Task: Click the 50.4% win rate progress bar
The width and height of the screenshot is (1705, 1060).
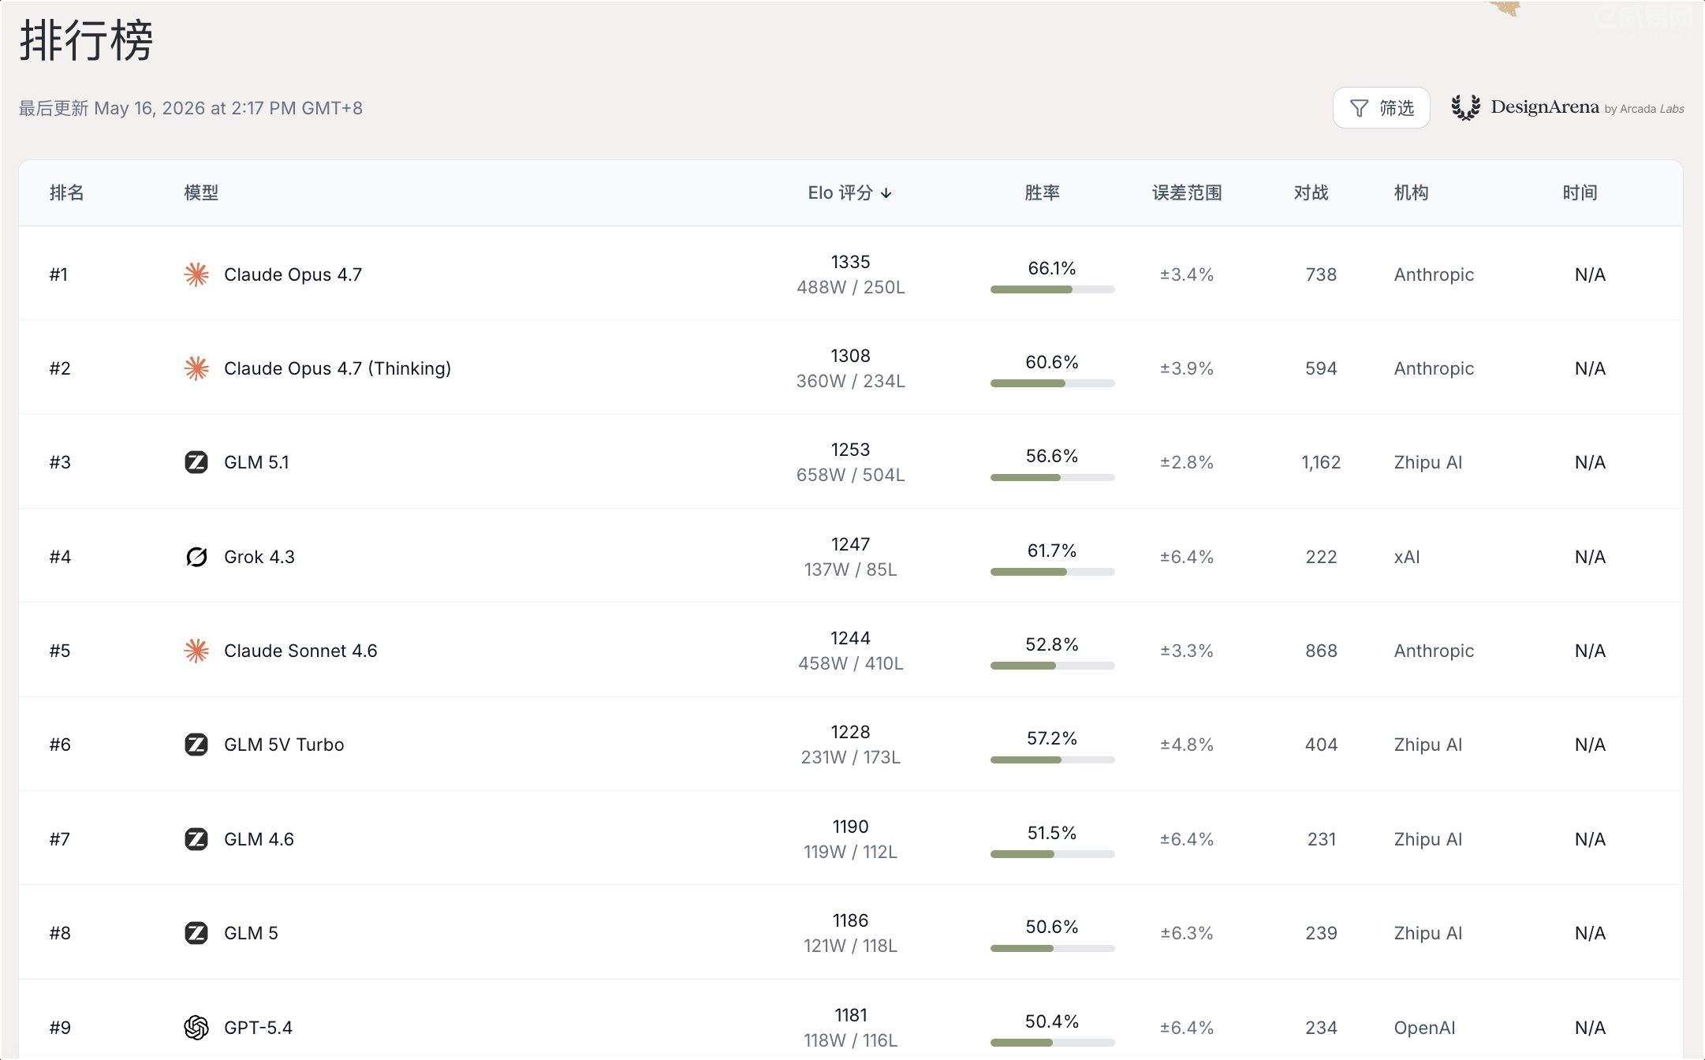Action: [1053, 1043]
